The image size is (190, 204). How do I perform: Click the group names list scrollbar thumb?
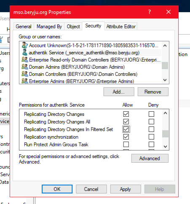coord(165,65)
